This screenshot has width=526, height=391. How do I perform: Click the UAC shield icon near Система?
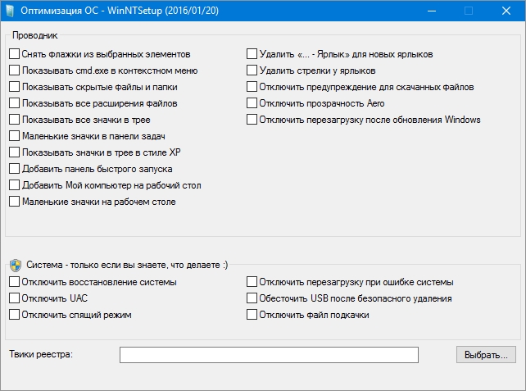(16, 265)
